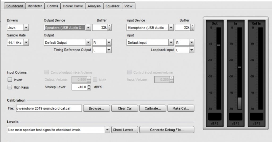Increase the output buffer 32k spinner
Screen dimensions: 272x142
click(109, 26)
